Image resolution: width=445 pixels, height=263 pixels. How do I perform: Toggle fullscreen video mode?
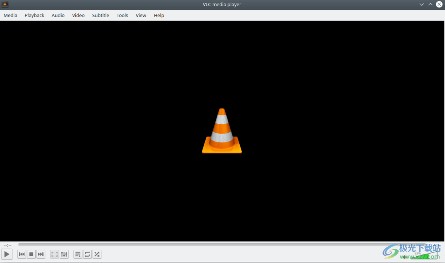55,254
